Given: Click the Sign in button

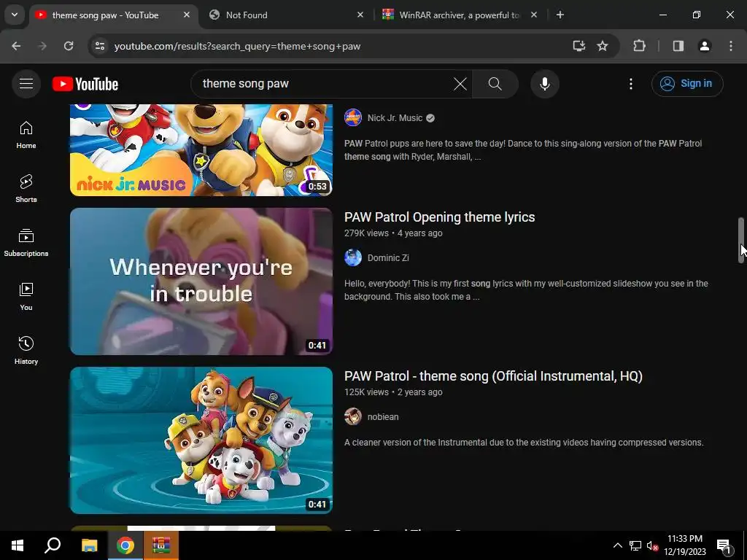Looking at the screenshot, I should click(x=687, y=84).
